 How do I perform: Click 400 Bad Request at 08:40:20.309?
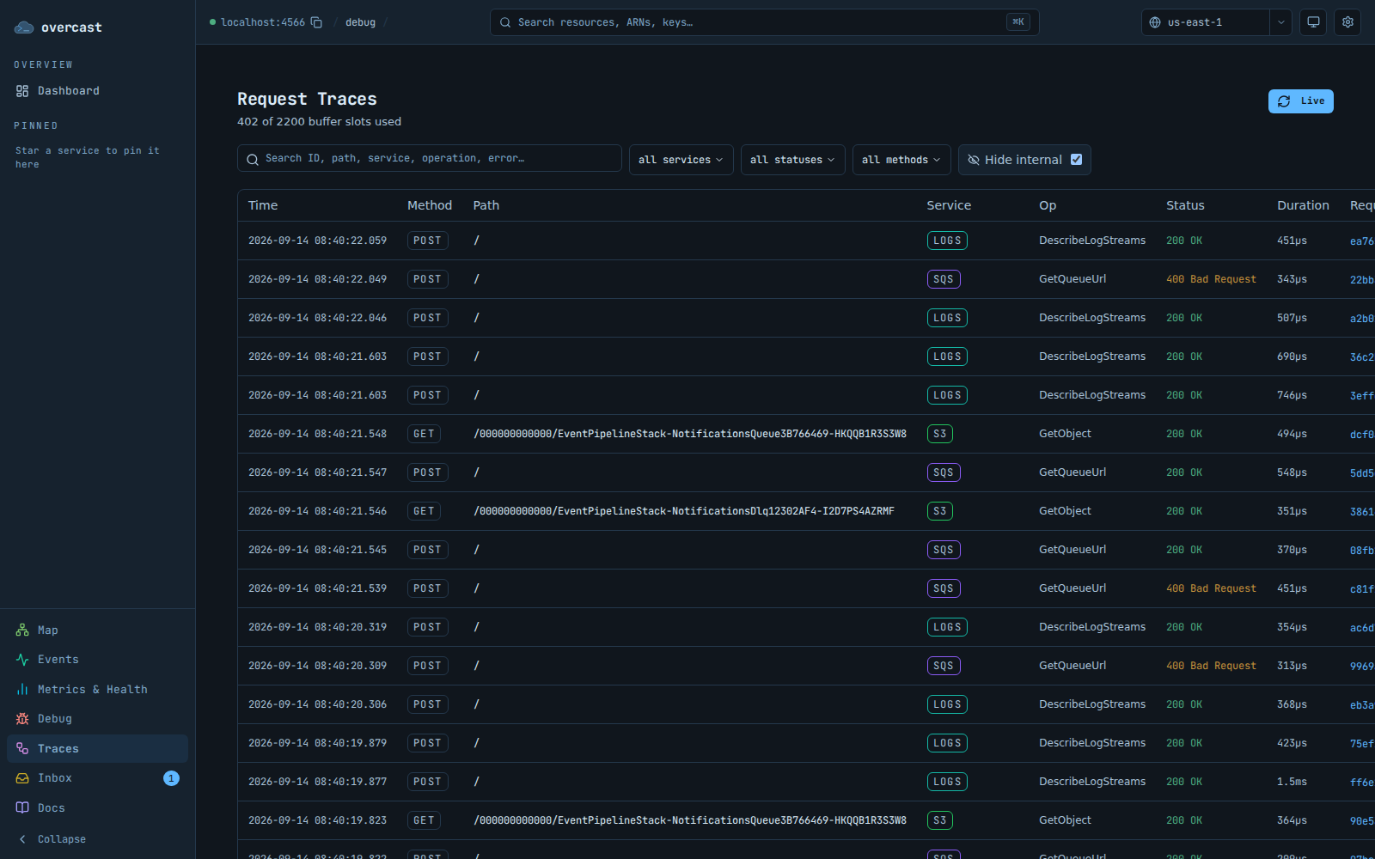(1211, 666)
